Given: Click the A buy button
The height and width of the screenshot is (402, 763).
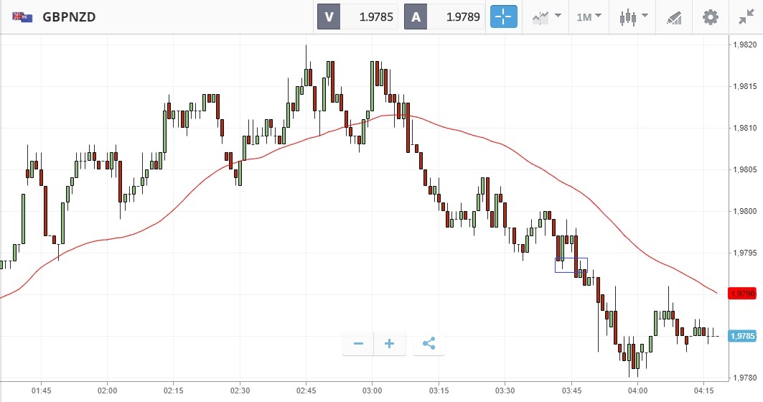Looking at the screenshot, I should tap(416, 17).
